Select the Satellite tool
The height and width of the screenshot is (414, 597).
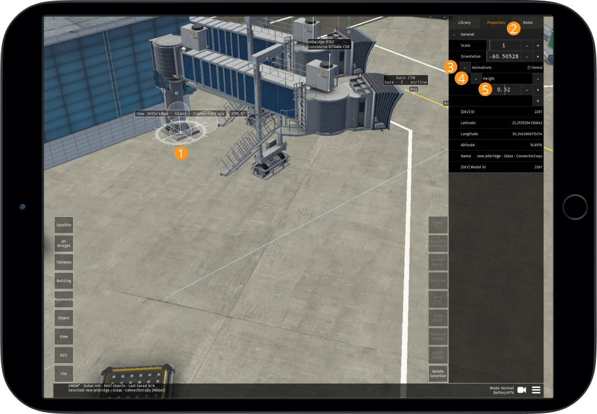[64, 225]
